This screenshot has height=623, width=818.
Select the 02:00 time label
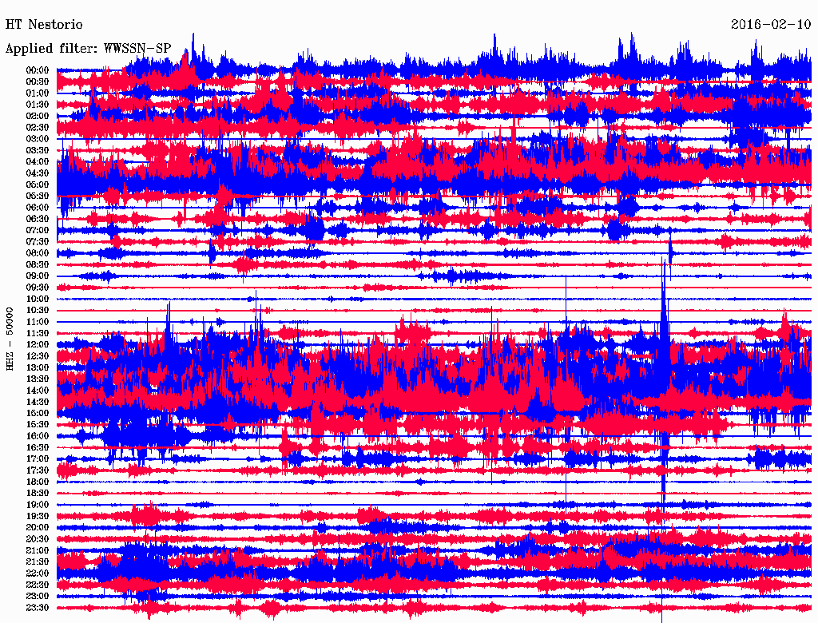coord(38,116)
